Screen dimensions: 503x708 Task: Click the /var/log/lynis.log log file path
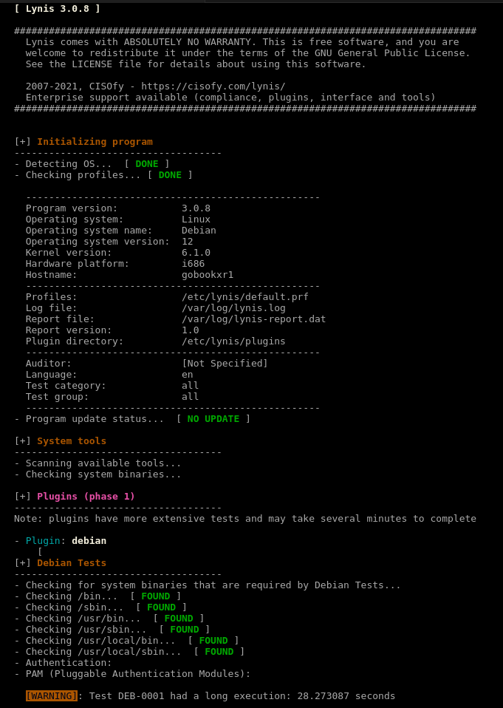pyautogui.click(x=233, y=308)
